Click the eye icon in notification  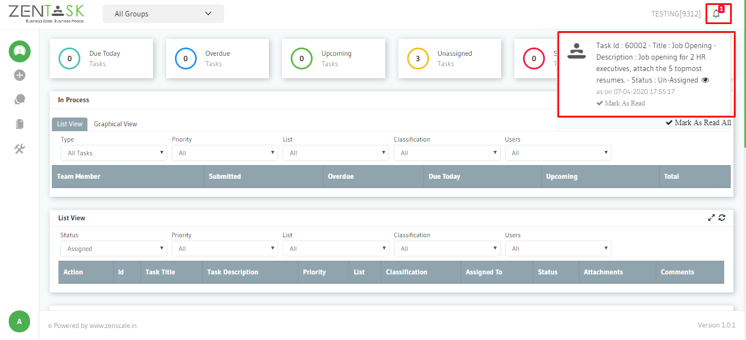pos(705,80)
